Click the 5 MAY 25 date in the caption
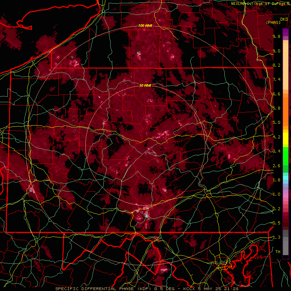291x291 pixels. [x=210, y=289]
